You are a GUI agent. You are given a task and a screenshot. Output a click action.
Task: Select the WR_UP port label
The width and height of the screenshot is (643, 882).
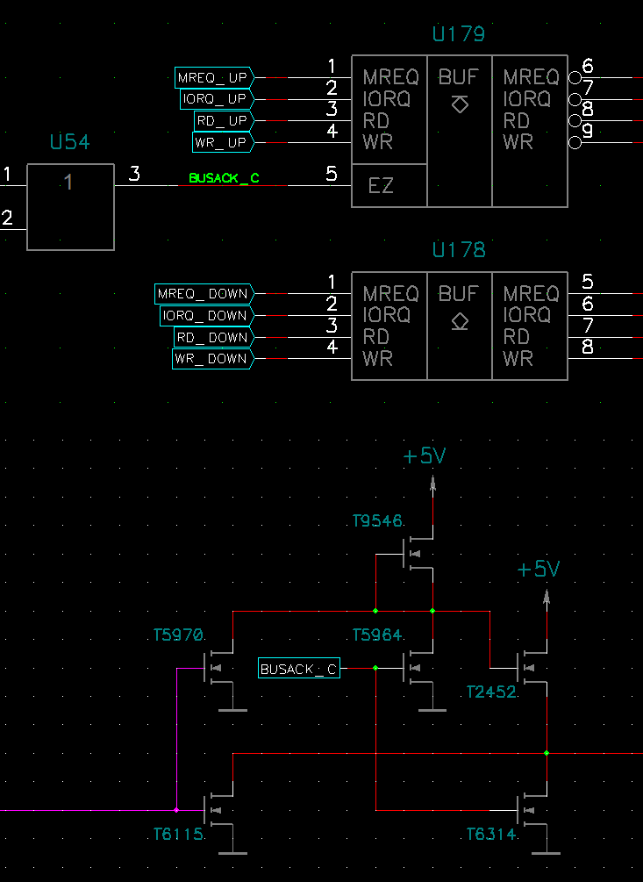[x=222, y=142]
